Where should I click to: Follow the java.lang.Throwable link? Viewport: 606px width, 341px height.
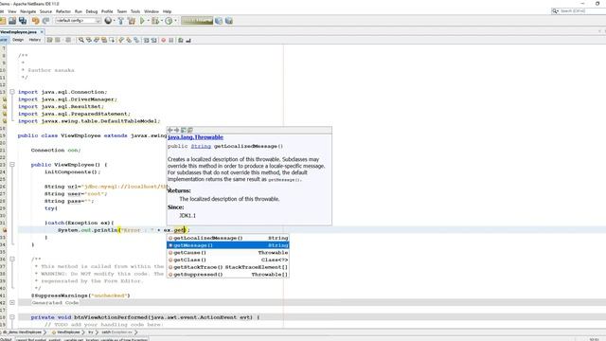tap(195, 137)
